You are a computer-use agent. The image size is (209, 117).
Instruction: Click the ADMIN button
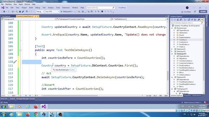tap(203, 12)
